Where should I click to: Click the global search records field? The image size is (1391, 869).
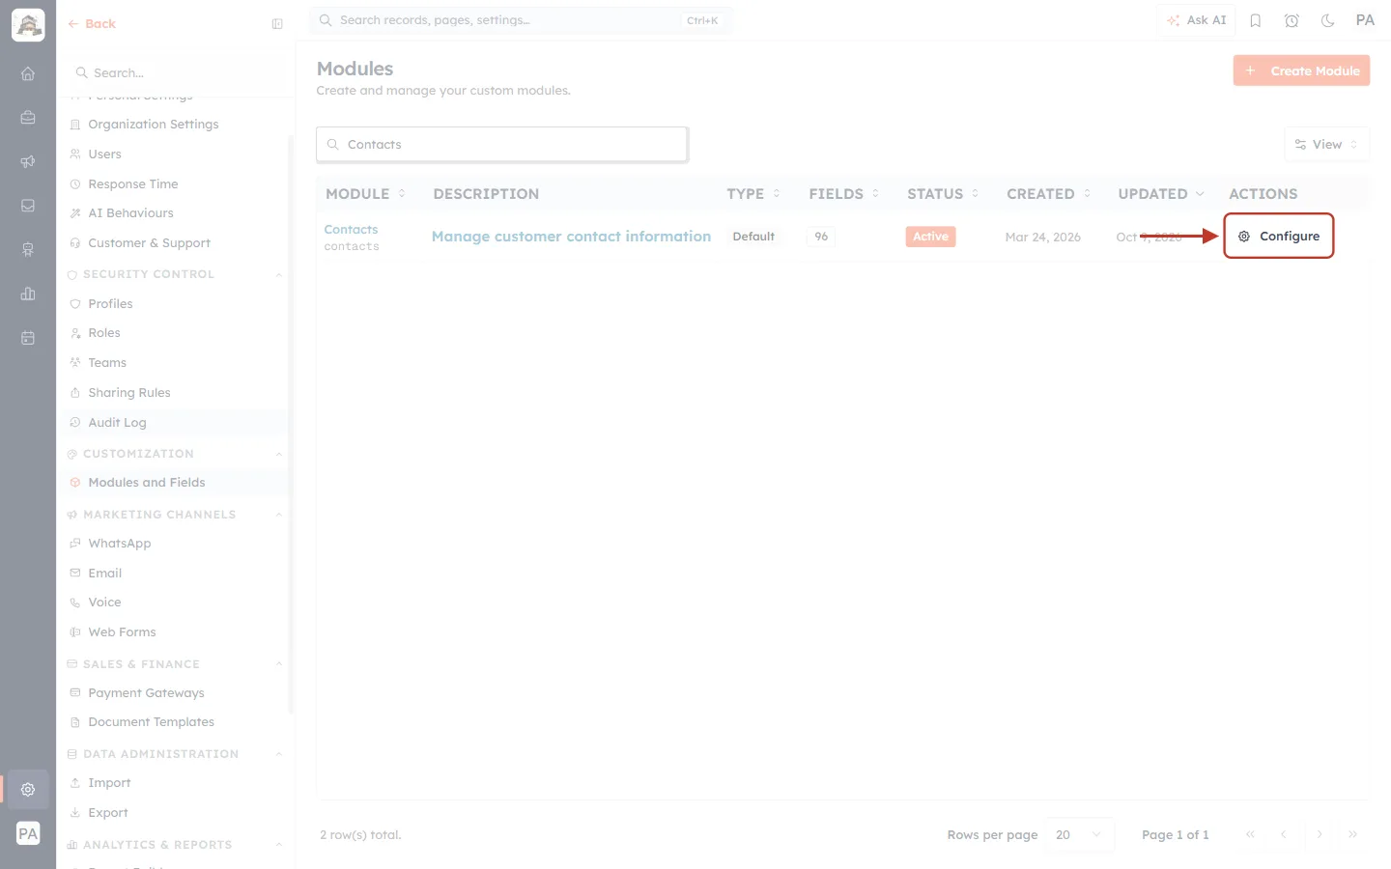pos(521,20)
